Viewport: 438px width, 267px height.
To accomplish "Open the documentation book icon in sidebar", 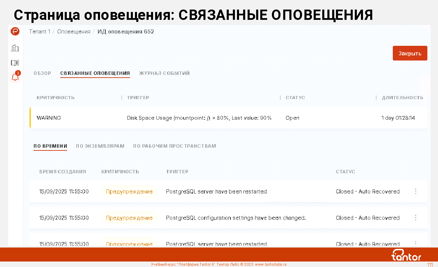I will click(x=15, y=63).
